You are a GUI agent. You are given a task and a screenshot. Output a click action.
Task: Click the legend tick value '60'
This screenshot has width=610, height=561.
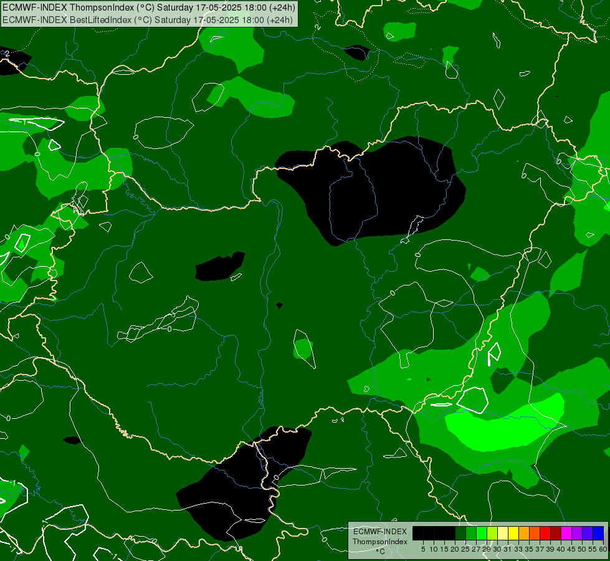[x=603, y=549]
